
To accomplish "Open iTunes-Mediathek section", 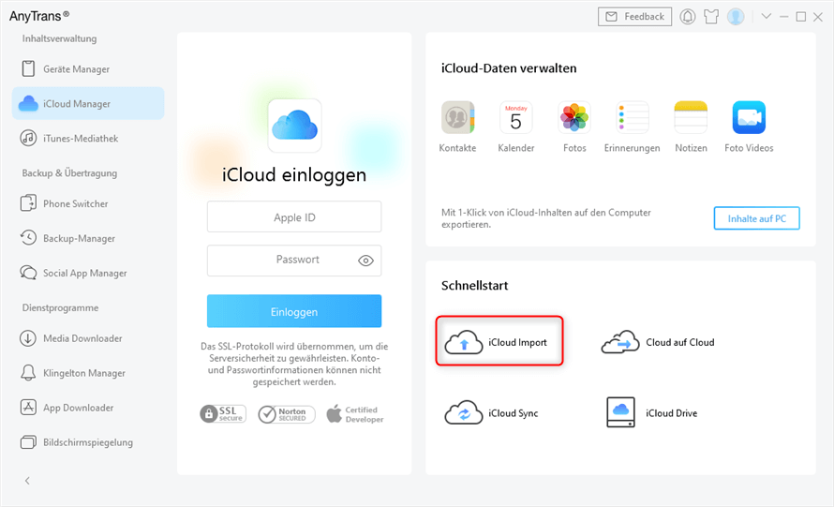I will [x=88, y=139].
